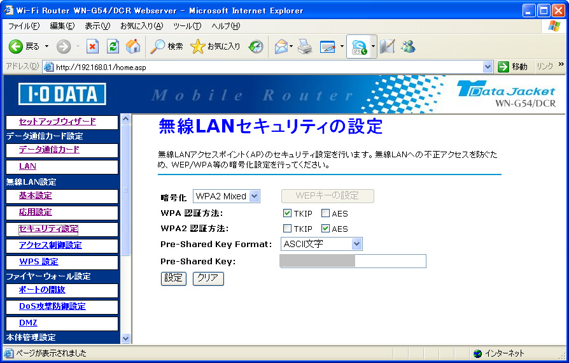
Task: Uncheck TKIP for WPA authentication
Action: 287,213
